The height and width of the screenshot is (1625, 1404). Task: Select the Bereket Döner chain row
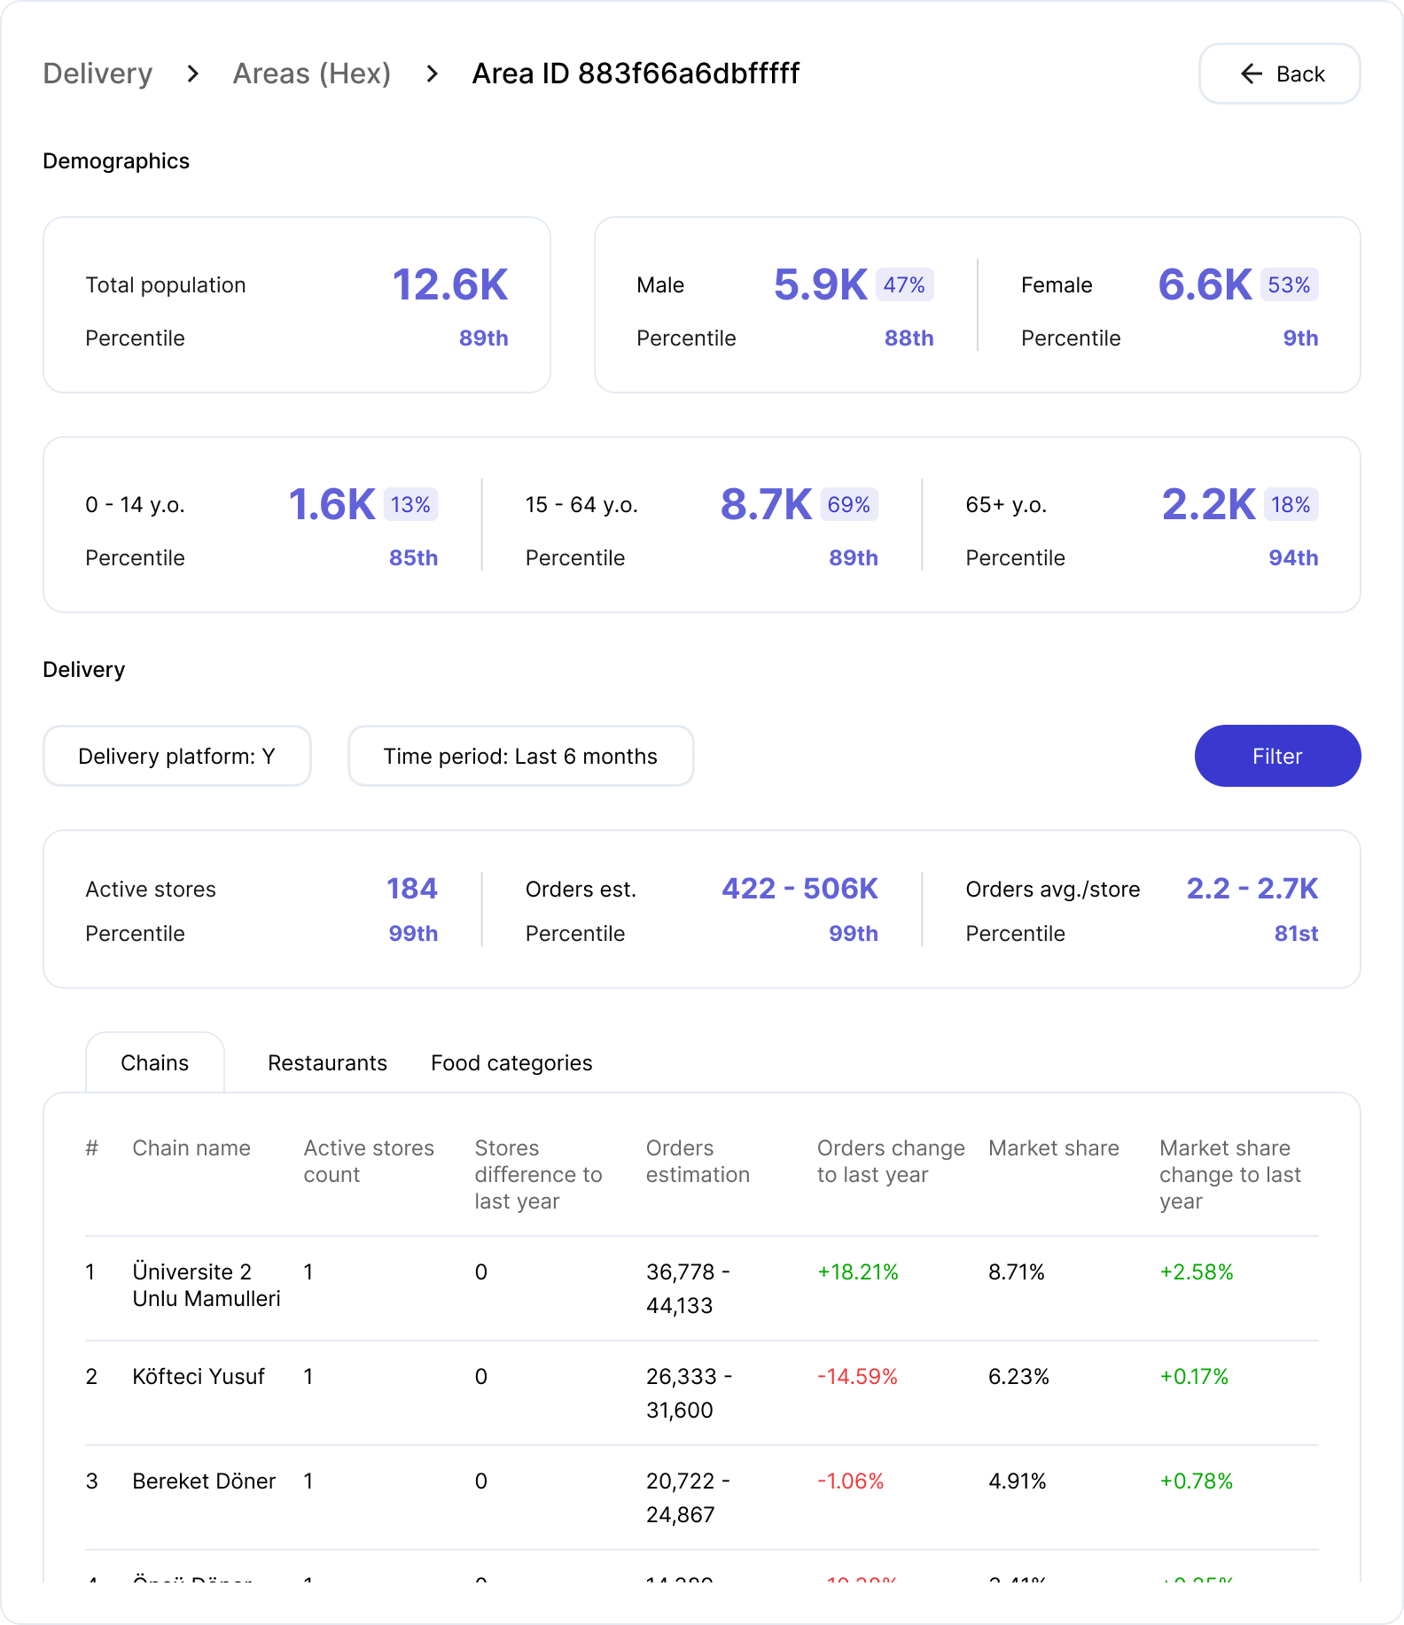[x=204, y=1481]
